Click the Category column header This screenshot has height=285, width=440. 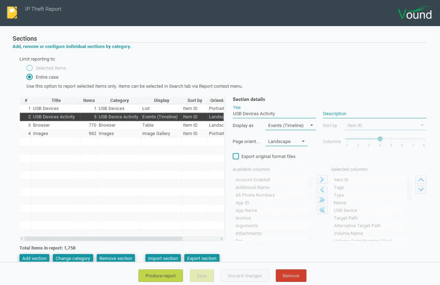click(x=119, y=100)
